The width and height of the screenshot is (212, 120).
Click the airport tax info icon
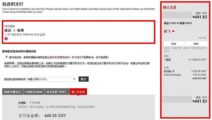pyautogui.click(x=173, y=71)
